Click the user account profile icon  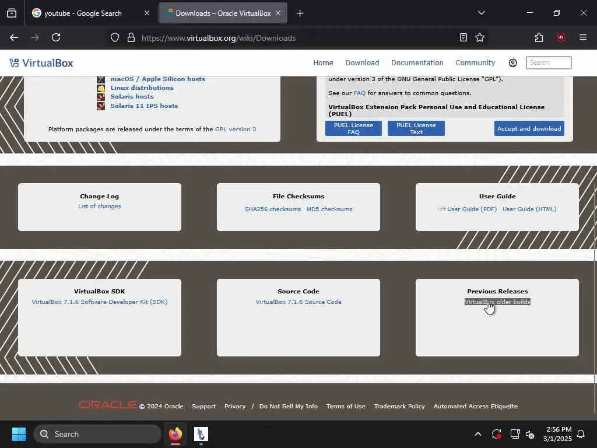(x=512, y=63)
